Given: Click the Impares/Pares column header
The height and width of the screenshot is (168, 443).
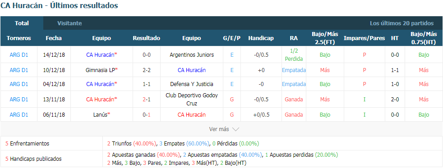Looking at the screenshot, I should [364, 38].
